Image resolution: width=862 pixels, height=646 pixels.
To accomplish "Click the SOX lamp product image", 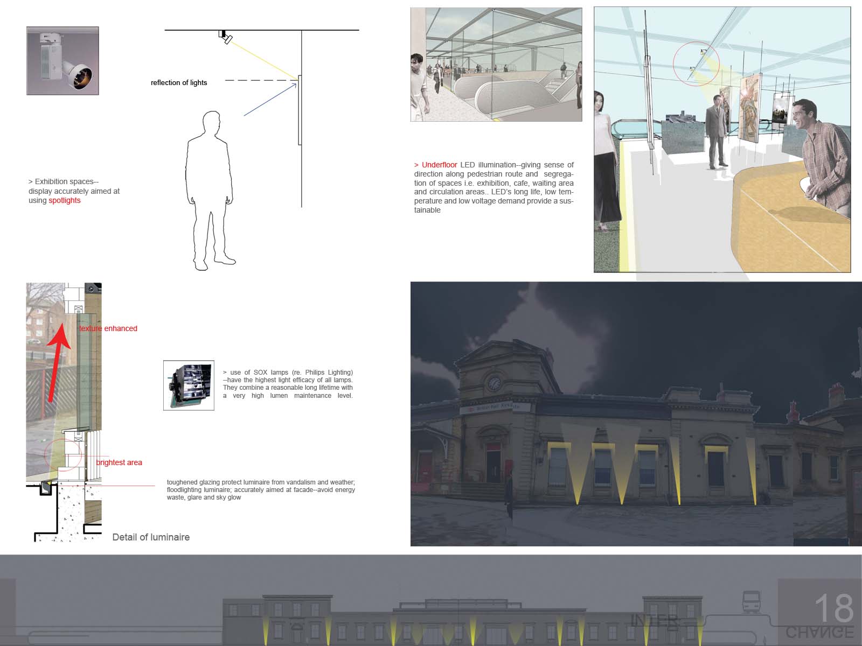I will (189, 385).
